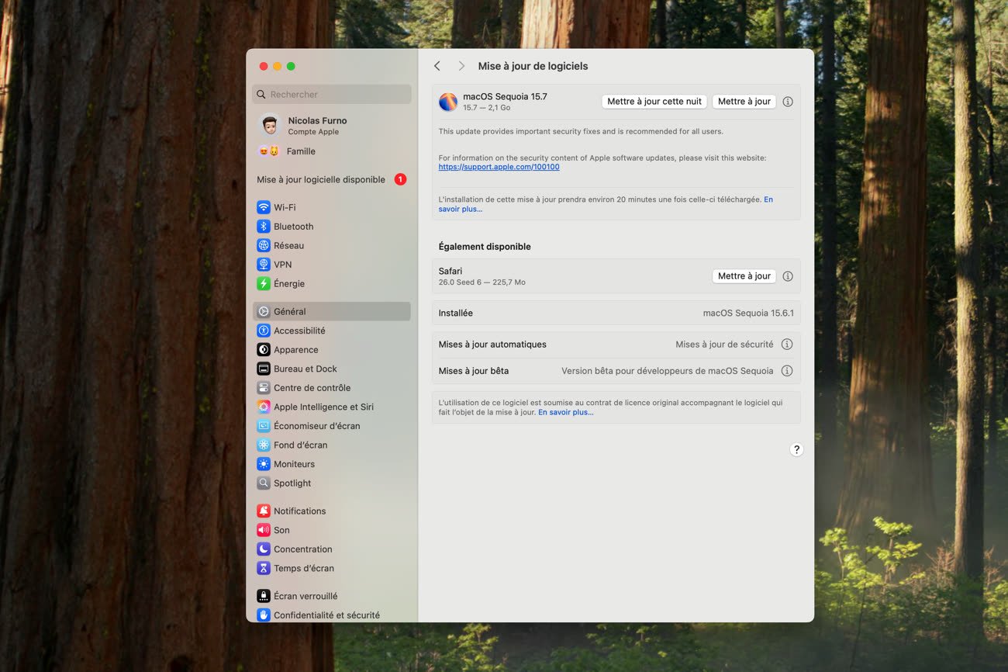
Task: Show info for macOS Sequoia 15.7 update
Action: coord(788,102)
